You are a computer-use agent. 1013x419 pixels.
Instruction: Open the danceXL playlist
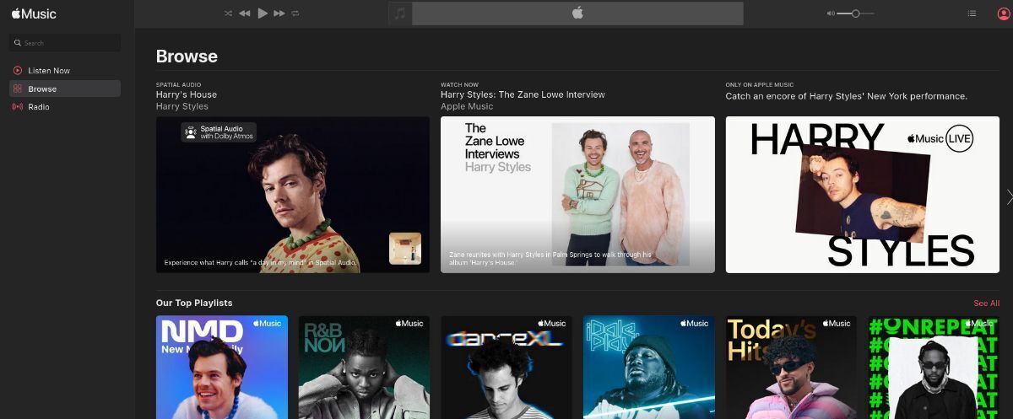pyautogui.click(x=506, y=368)
